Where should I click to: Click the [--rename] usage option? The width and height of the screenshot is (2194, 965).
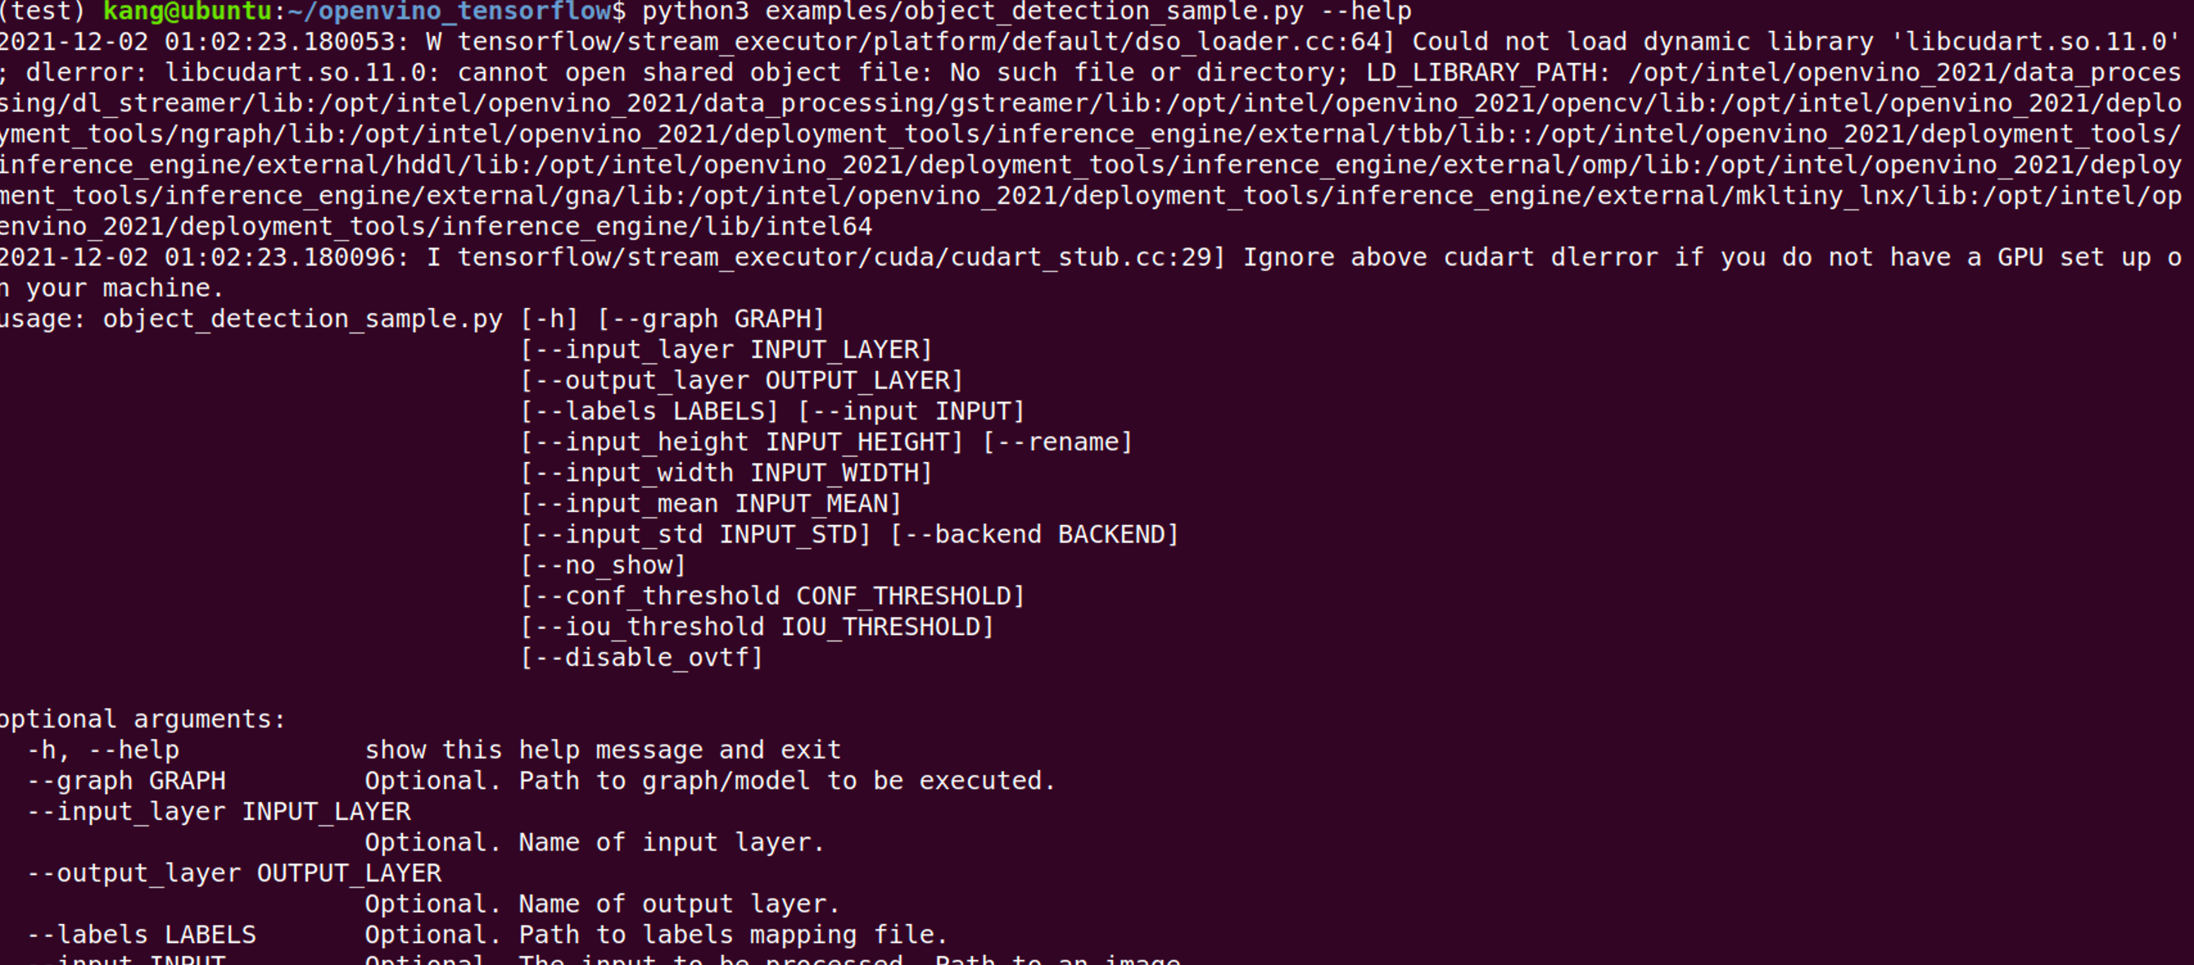(1058, 443)
